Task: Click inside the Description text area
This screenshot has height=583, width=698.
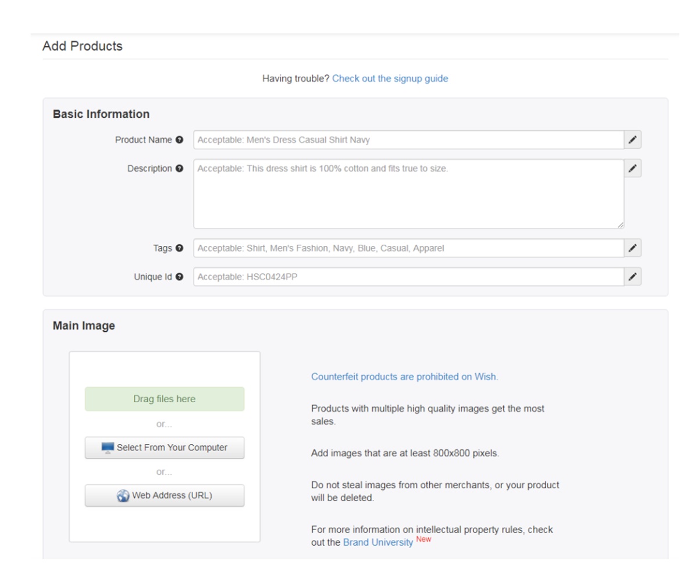Action: point(408,194)
